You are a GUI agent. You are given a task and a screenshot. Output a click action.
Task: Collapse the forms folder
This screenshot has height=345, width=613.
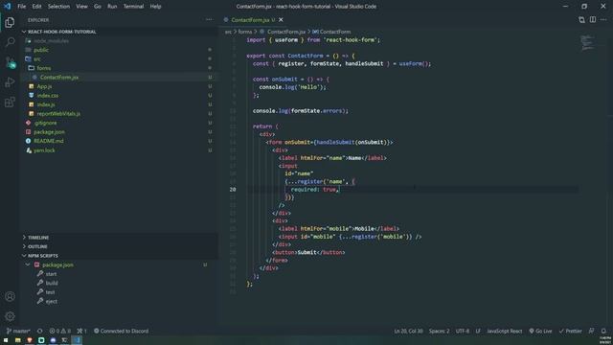click(43, 68)
